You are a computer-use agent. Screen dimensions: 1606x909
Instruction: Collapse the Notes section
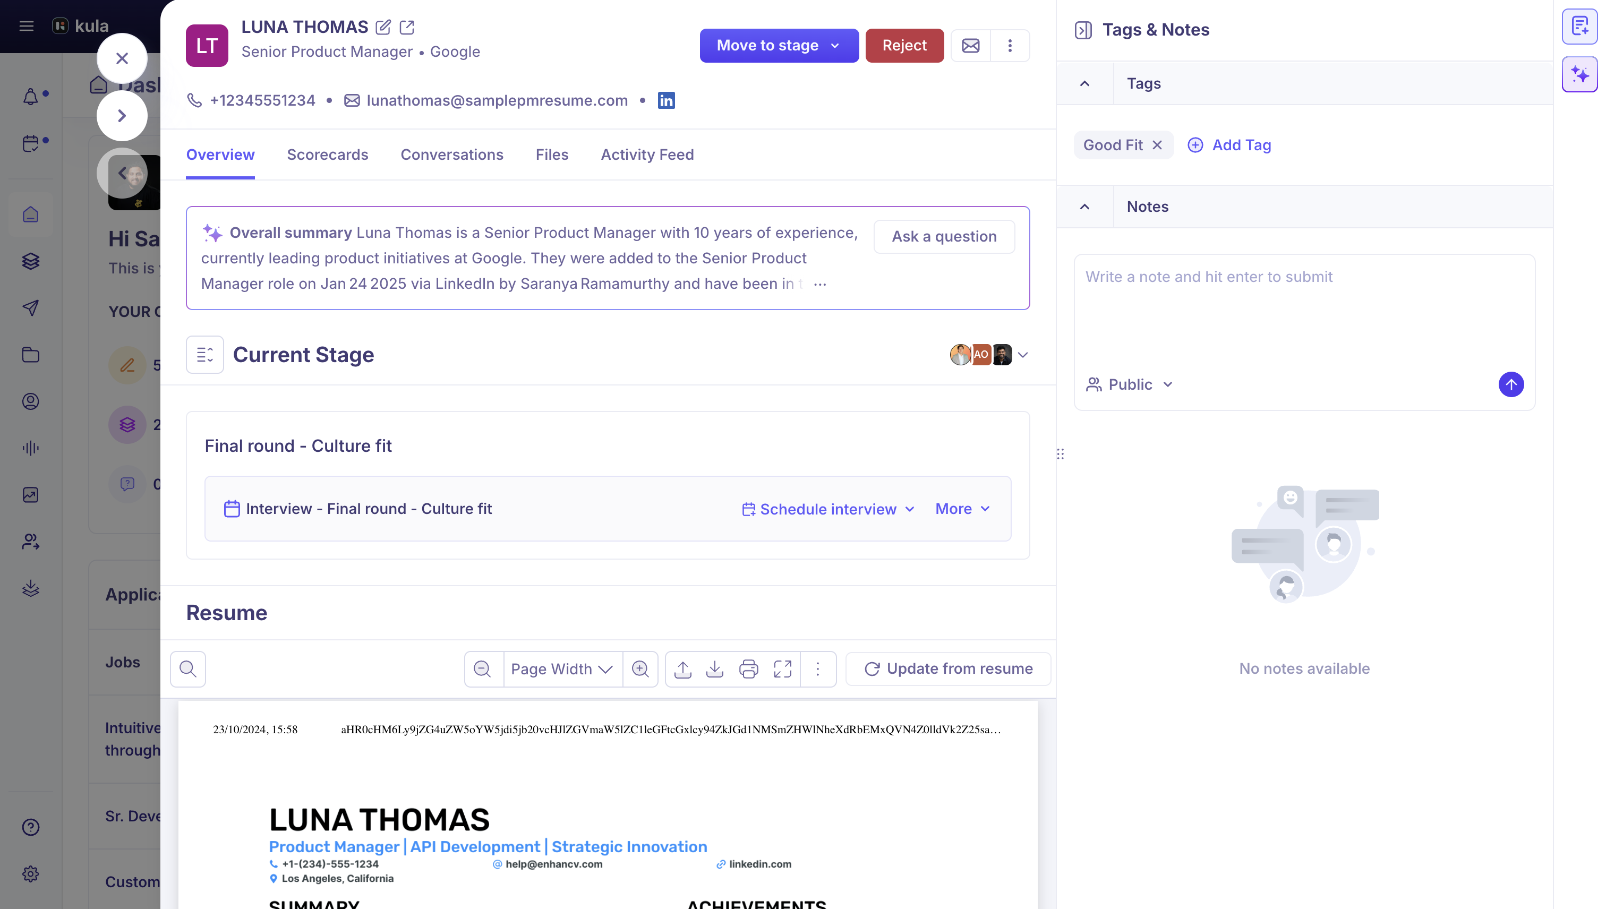1084,207
